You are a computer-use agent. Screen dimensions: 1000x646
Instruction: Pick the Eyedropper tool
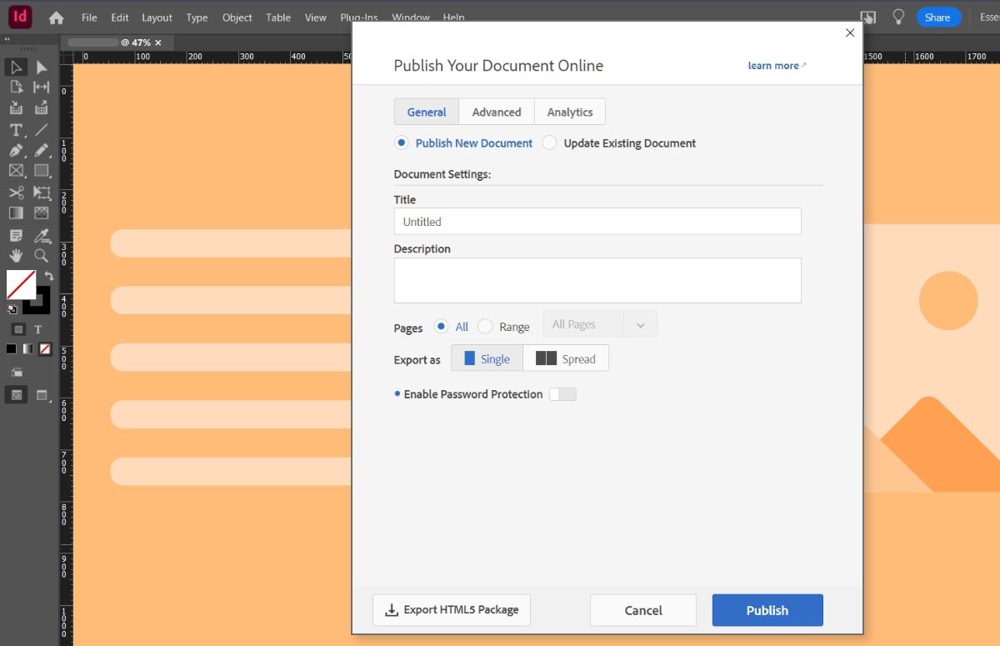(42, 234)
